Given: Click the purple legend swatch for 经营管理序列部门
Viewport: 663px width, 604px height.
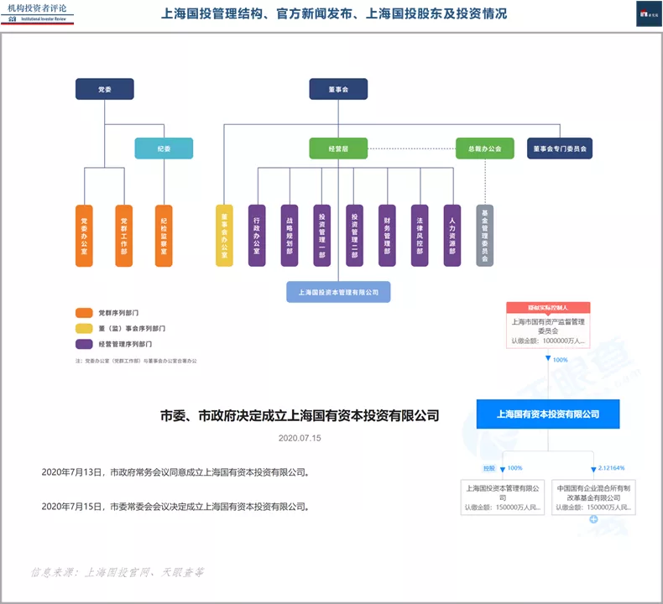Looking at the screenshot, I should [x=84, y=344].
